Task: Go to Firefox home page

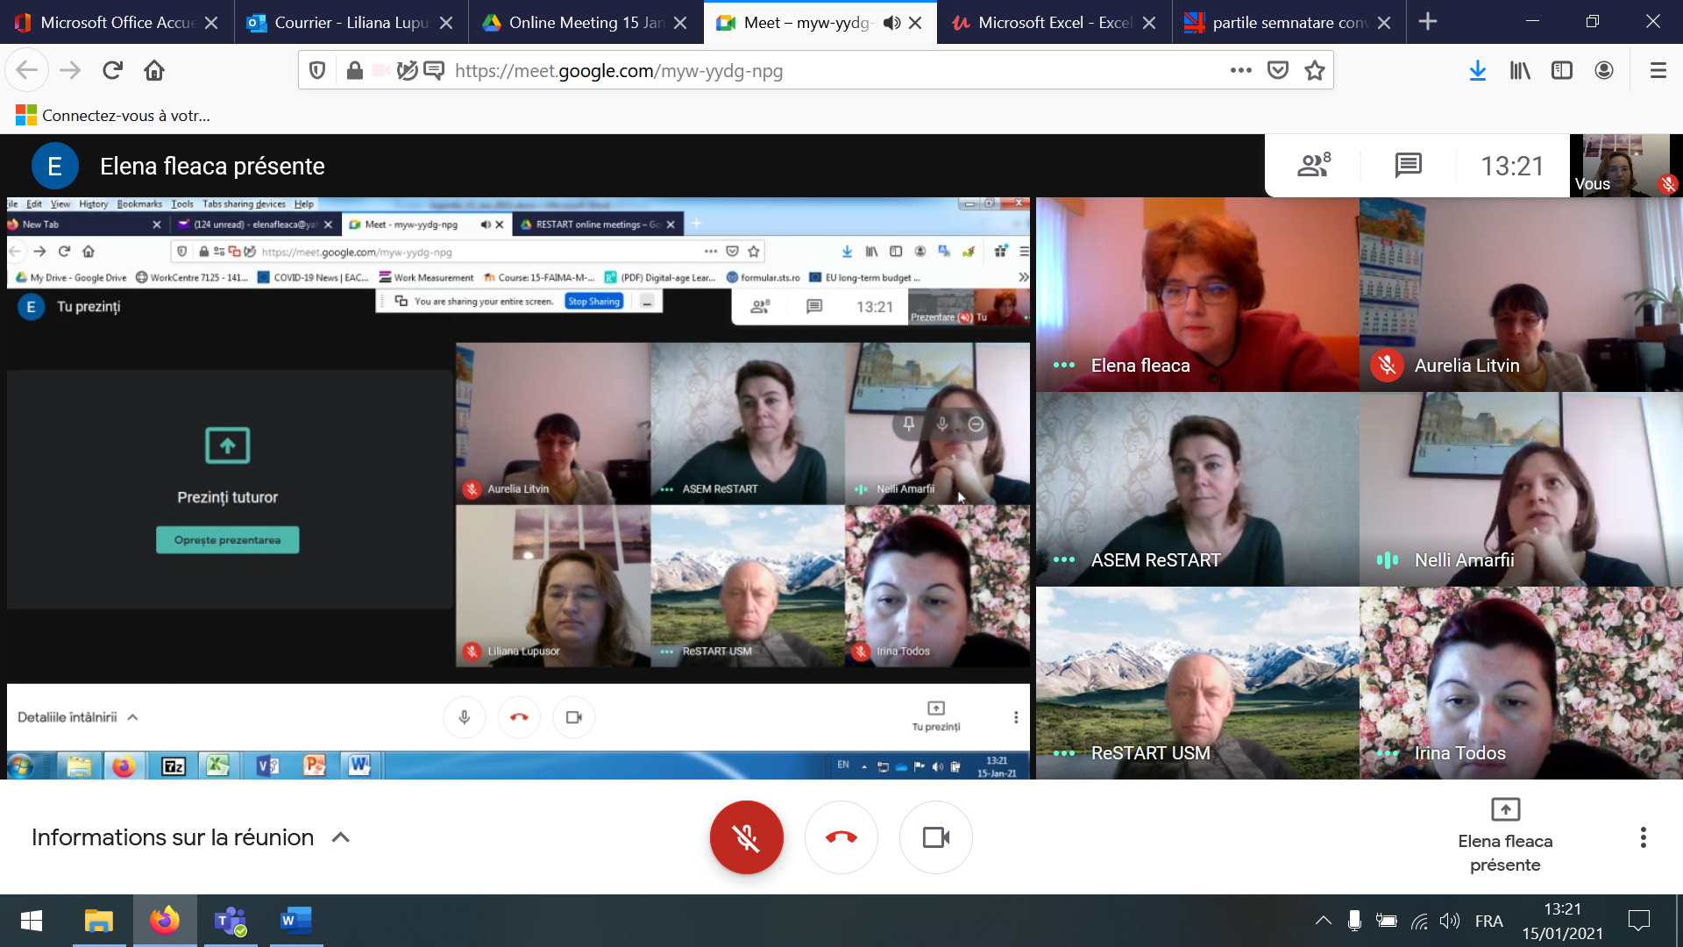Action: pos(154,70)
